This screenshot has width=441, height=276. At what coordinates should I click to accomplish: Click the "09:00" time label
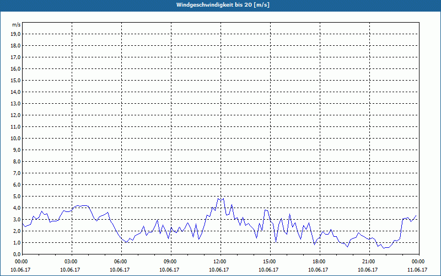171,262
